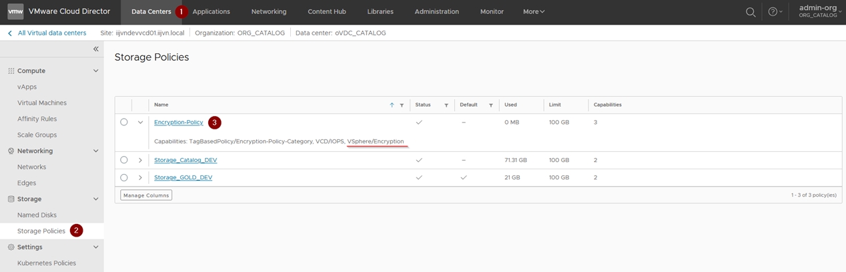Click the Manage Columns button
The width and height of the screenshot is (846, 272).
tap(146, 195)
